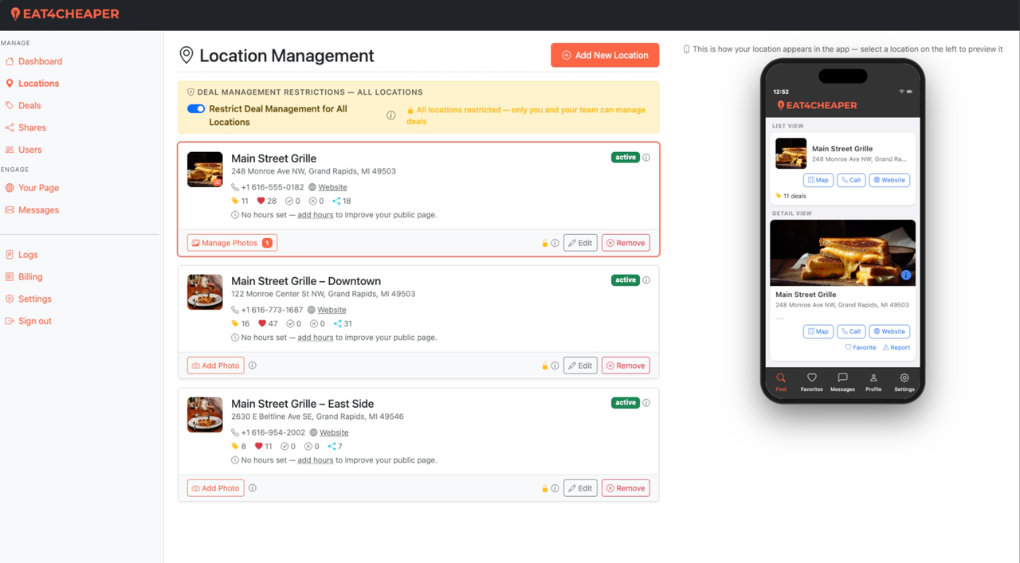Click lock icon on Downtown card
This screenshot has width=1020, height=563.
pos(545,366)
